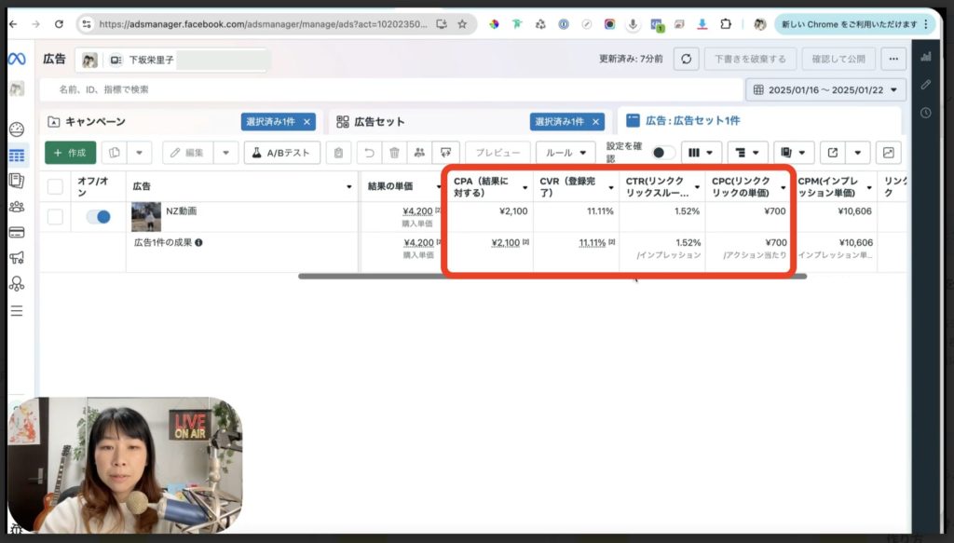This screenshot has width=954, height=543.
Task: Click the 確認して公開 button
Action: tap(838, 58)
